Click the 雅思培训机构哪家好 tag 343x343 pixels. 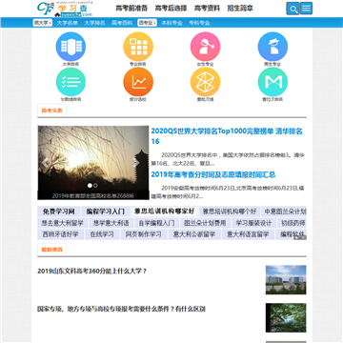coord(164,212)
